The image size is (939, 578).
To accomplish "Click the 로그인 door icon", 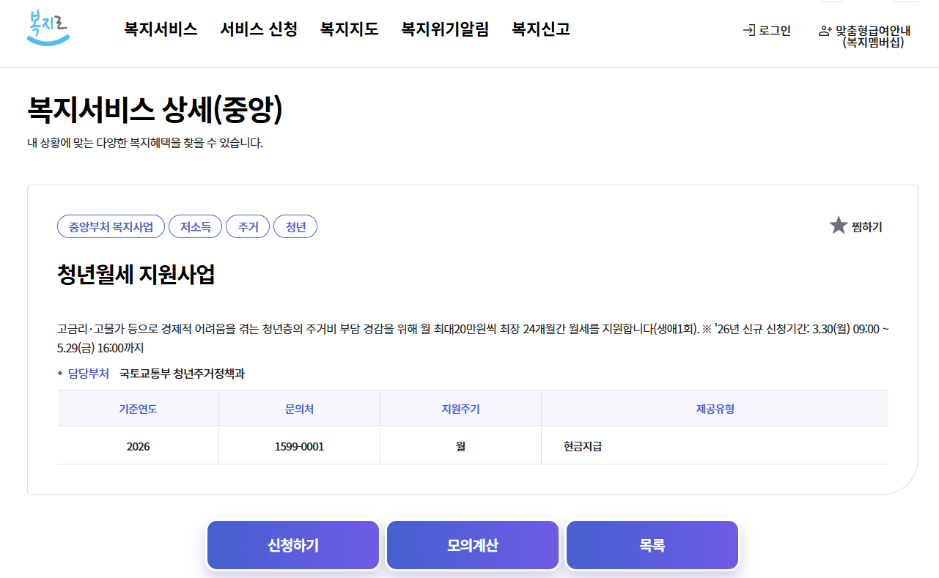I will click(x=749, y=30).
